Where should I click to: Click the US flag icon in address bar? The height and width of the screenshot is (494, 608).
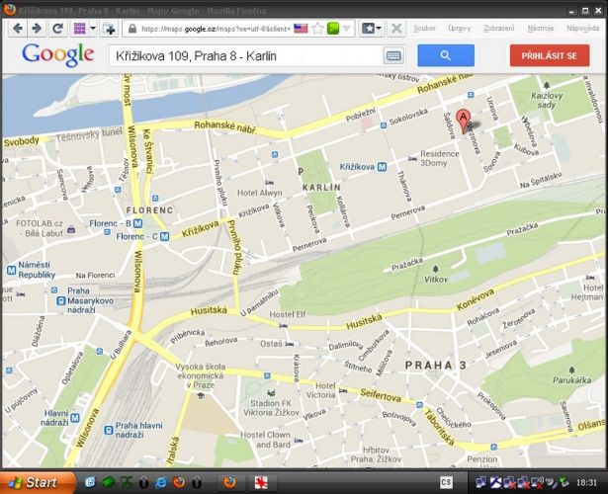click(301, 29)
